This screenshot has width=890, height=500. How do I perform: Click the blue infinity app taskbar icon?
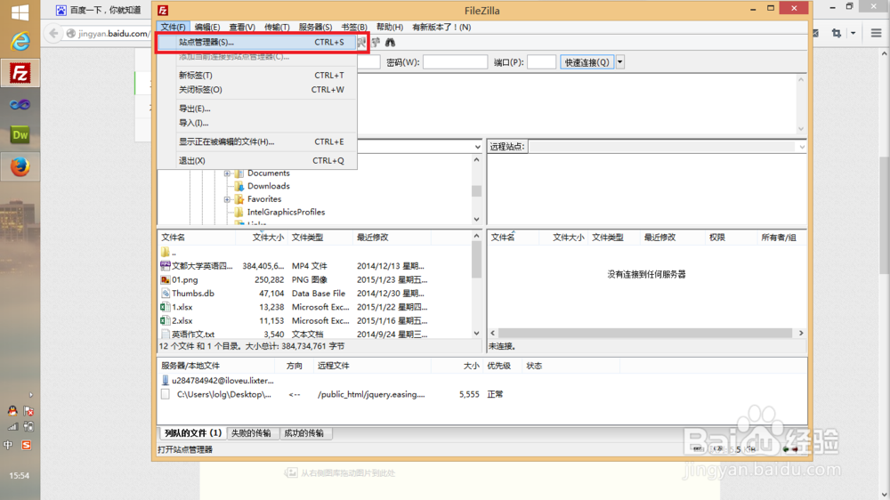20,104
